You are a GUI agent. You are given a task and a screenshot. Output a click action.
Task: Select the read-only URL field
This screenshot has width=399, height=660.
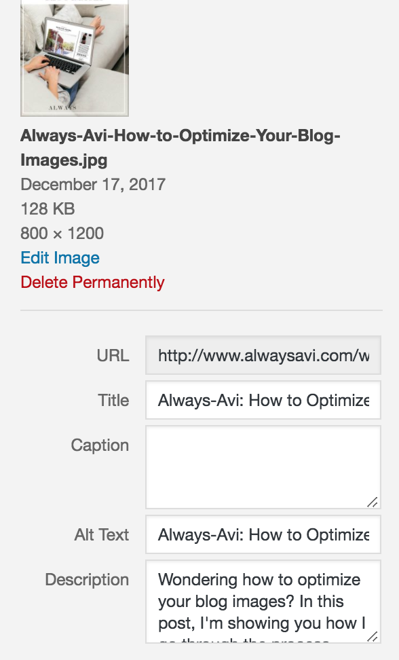click(263, 355)
